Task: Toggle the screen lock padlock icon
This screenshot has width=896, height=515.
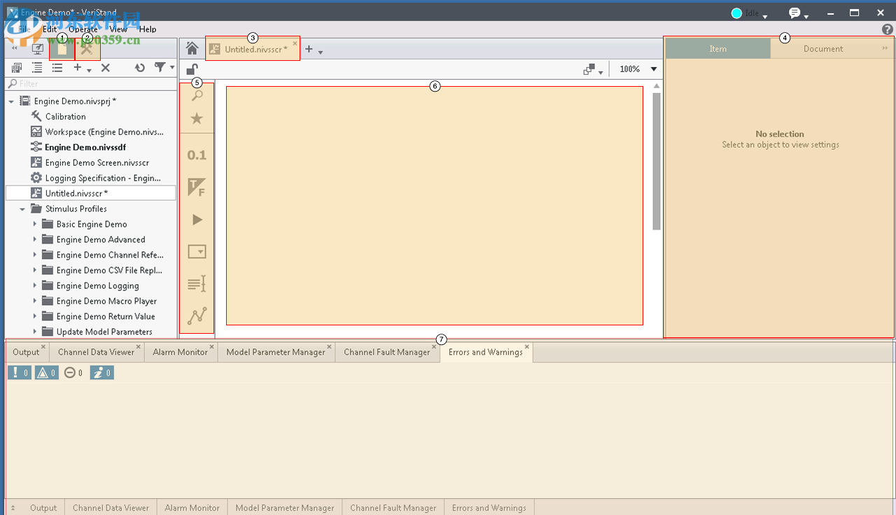Action: tap(192, 69)
